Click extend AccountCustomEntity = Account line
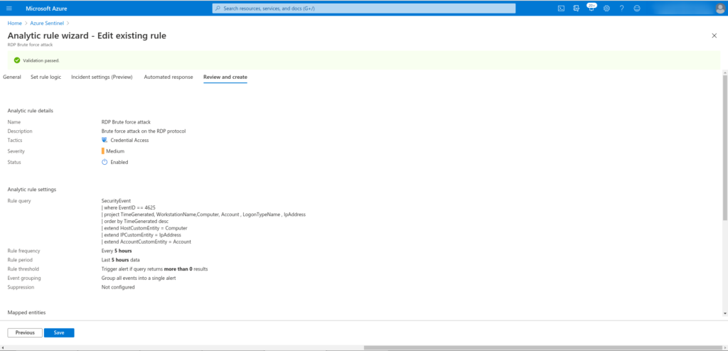 pos(146,242)
